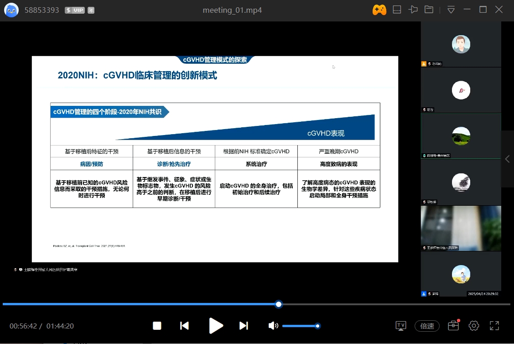Image resolution: width=514 pixels, height=344 pixels.
Task: Open player settings via the gear icon
Action: (473, 326)
